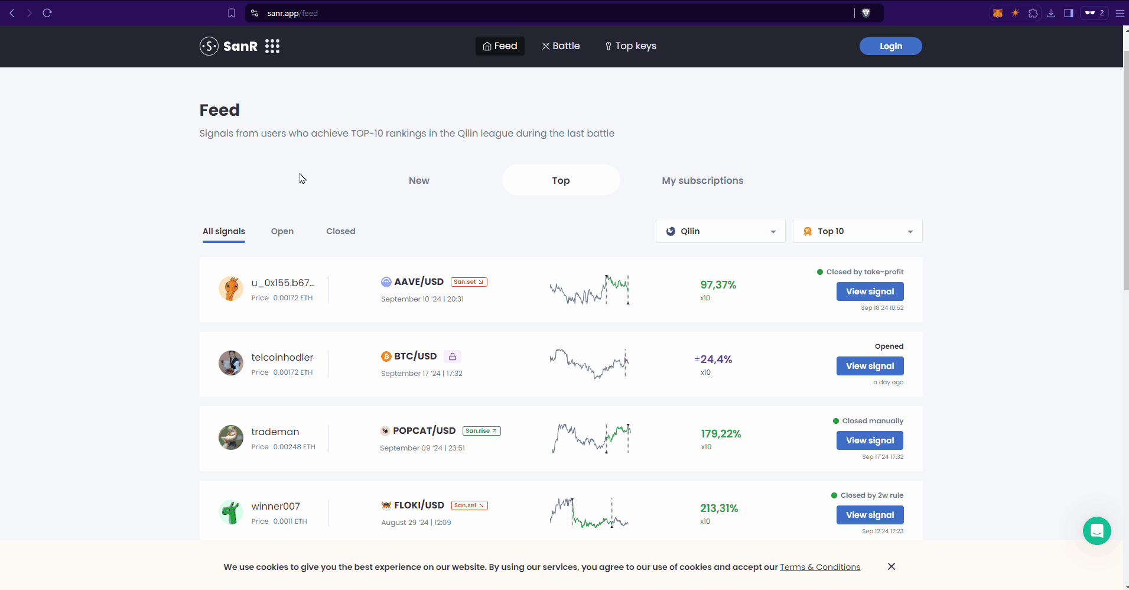Open the Terms & Conditions link
Image resolution: width=1129 pixels, height=590 pixels.
click(x=819, y=567)
